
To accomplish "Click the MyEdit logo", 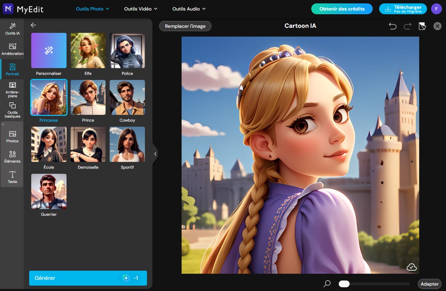I will [23, 9].
